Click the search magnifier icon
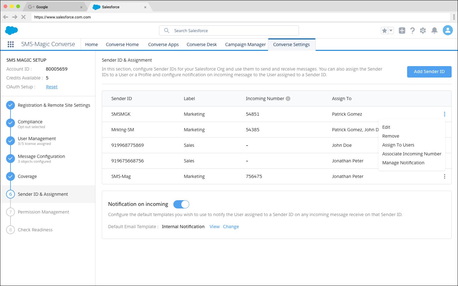458x286 pixels. [x=167, y=31]
